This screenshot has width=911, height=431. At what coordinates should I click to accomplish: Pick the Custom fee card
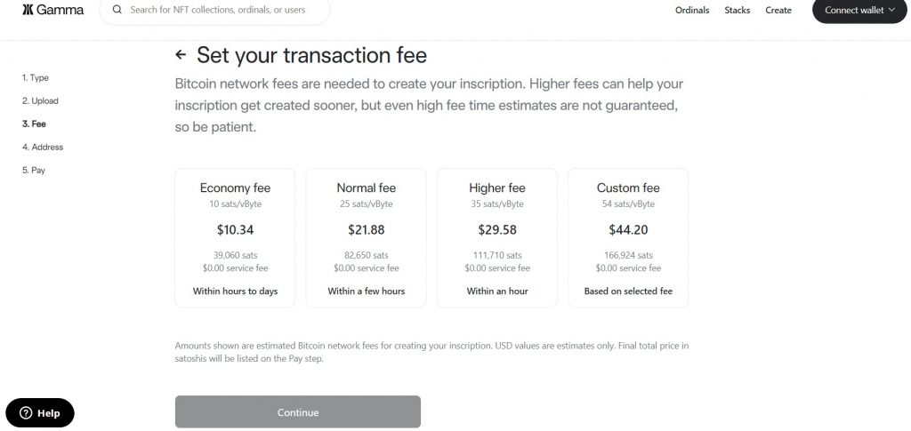(628, 237)
